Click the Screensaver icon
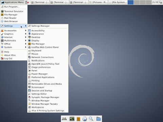The width and height of the screenshot is (163, 122). pyautogui.click(x=30, y=87)
